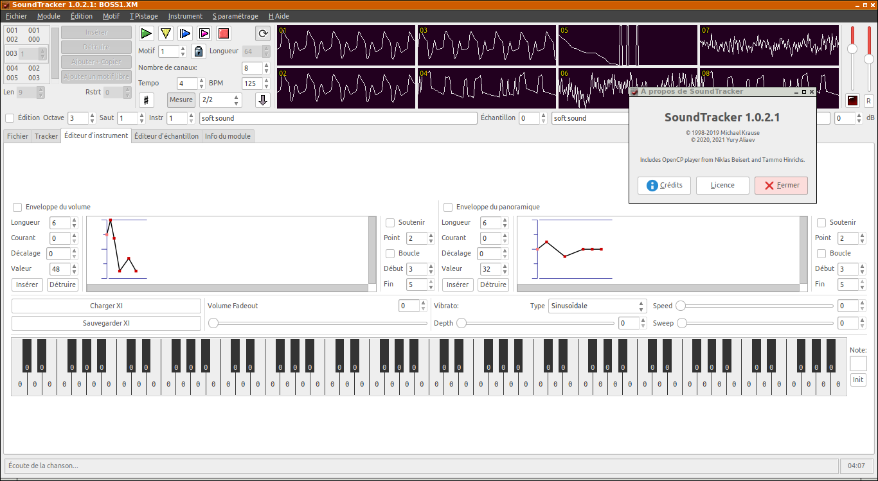
Task: Click the padlock icon next to Motif
Action: coord(199,51)
